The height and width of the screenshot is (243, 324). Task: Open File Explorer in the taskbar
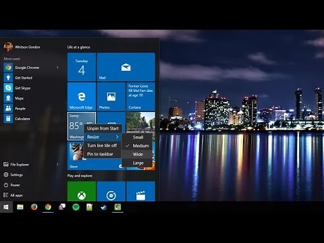(20, 207)
